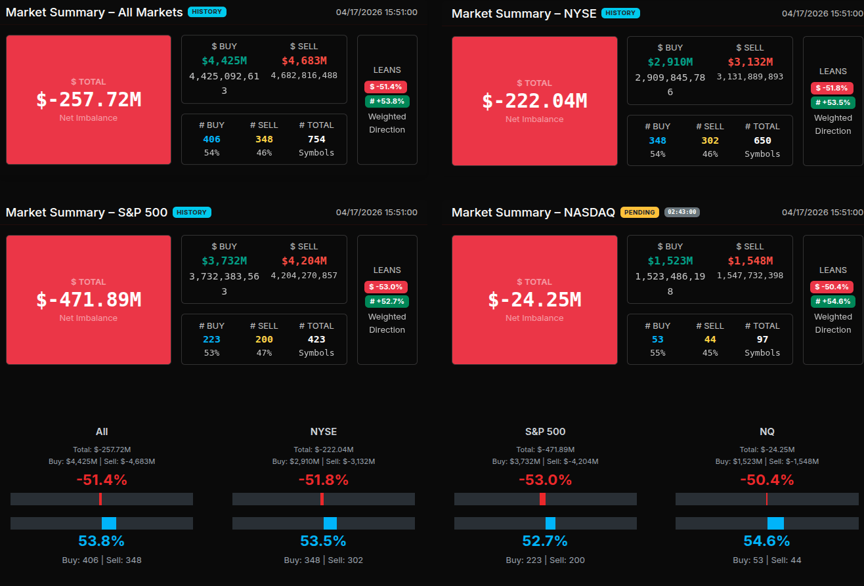Click the green # +53.8% lean badge

click(387, 101)
